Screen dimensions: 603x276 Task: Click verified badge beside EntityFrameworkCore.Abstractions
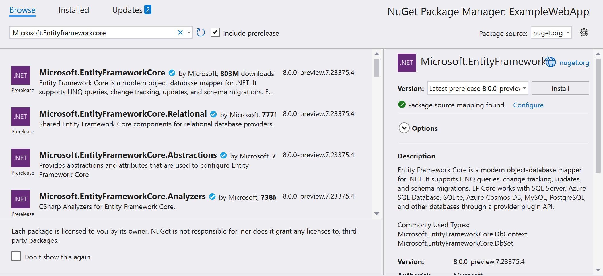pyautogui.click(x=223, y=156)
